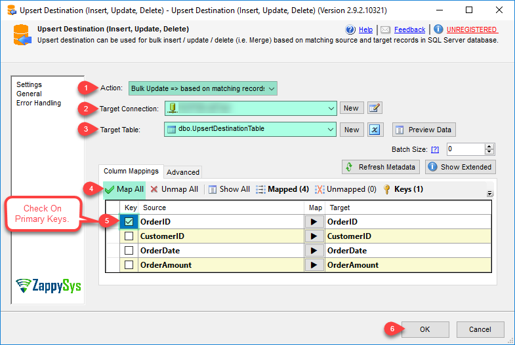
Task: Click the Source column header
Action: (x=221, y=208)
